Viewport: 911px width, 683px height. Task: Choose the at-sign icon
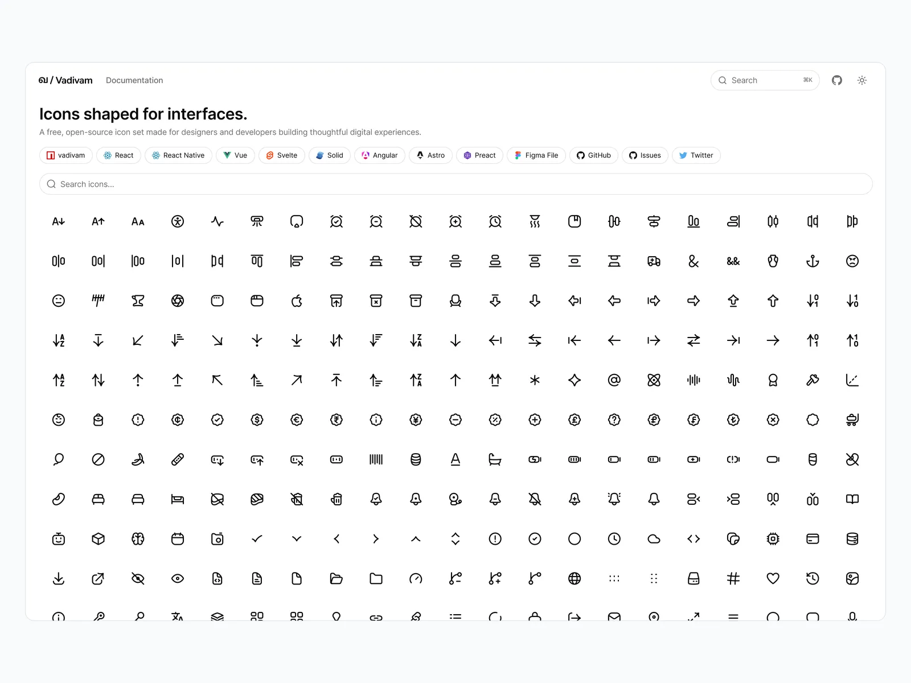click(x=614, y=380)
